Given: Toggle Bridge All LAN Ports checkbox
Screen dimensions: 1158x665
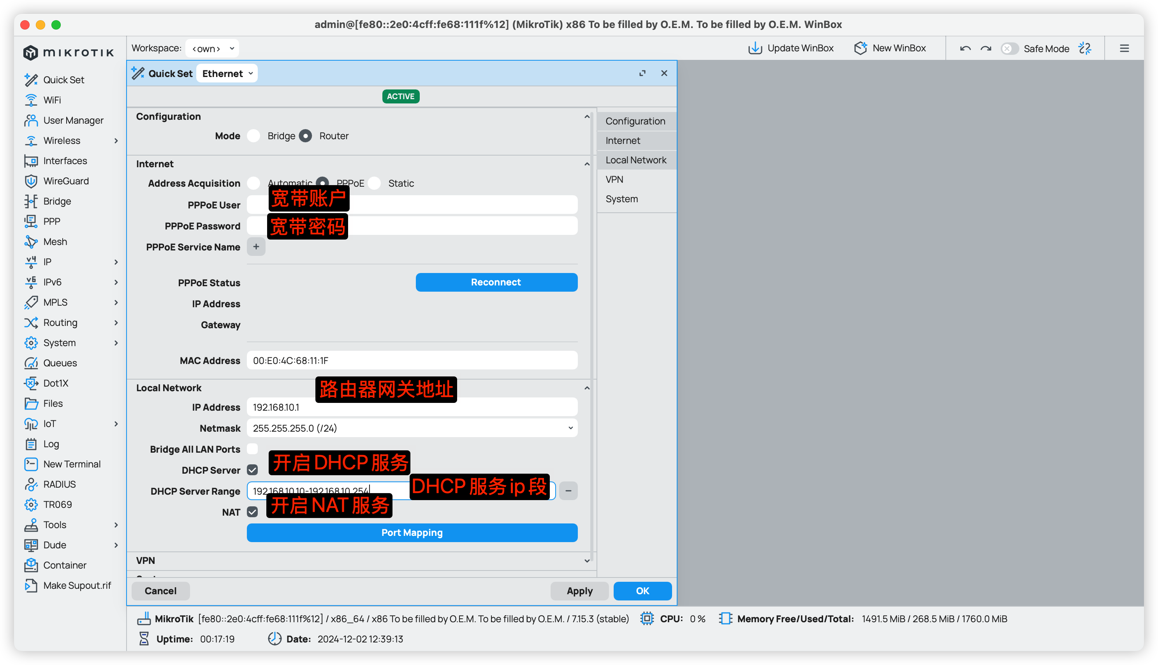Looking at the screenshot, I should click(252, 448).
